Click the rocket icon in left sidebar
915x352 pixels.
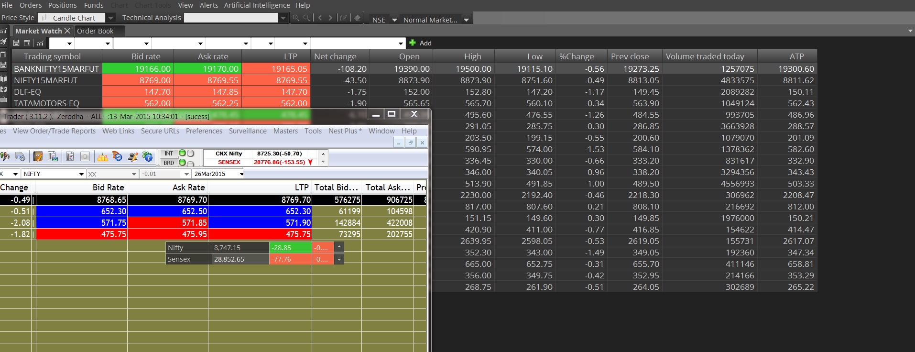[x=3, y=43]
